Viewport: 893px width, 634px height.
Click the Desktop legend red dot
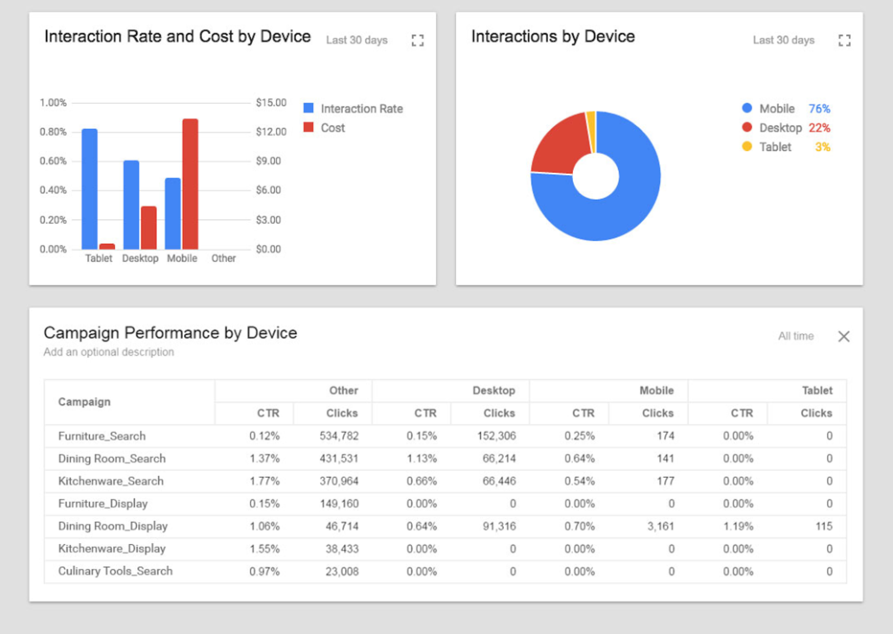[747, 127]
